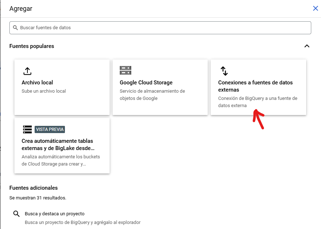Click the VISTA PREVIA badge
321x229 pixels.
click(x=50, y=129)
